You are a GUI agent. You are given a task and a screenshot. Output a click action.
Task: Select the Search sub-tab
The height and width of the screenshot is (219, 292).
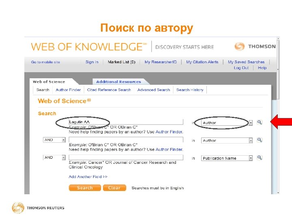pyautogui.click(x=43, y=90)
